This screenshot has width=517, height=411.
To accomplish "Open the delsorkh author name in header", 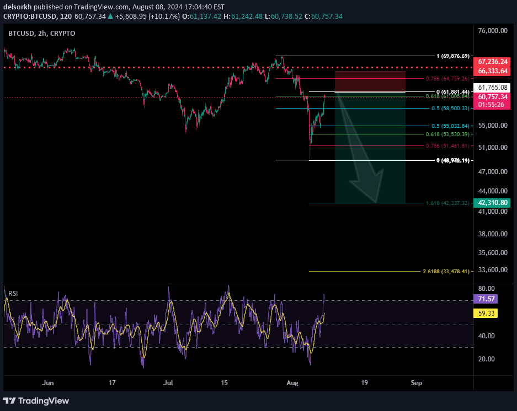I will click(17, 7).
